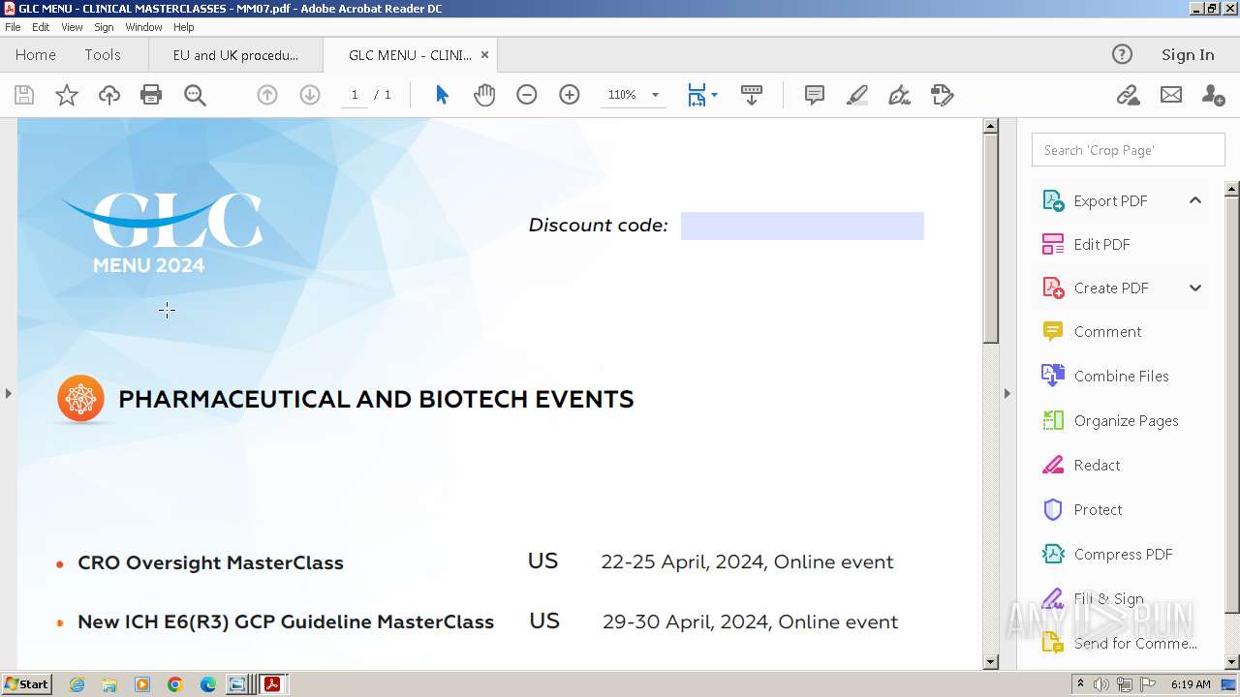Open Redact tool
The image size is (1240, 697).
point(1097,465)
